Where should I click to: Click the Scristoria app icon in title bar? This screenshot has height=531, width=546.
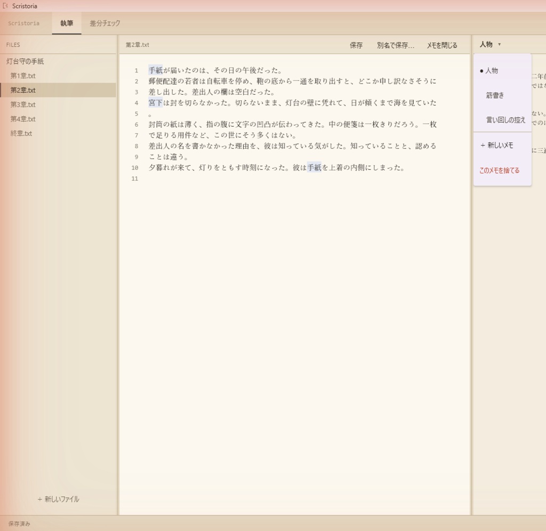point(5,6)
